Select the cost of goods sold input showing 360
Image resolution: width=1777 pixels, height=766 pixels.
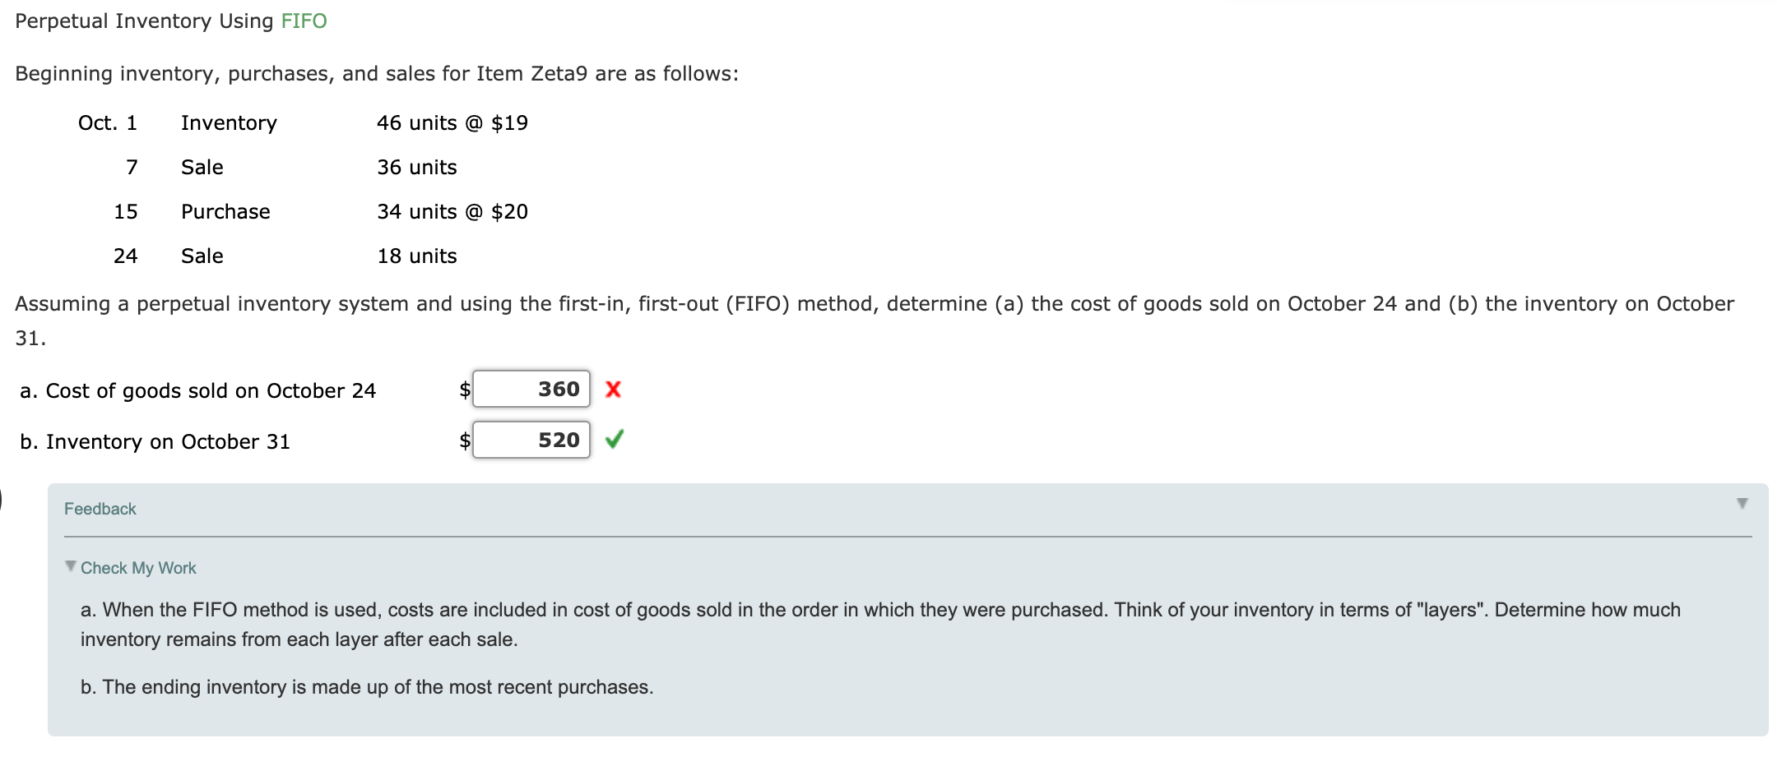click(x=531, y=390)
